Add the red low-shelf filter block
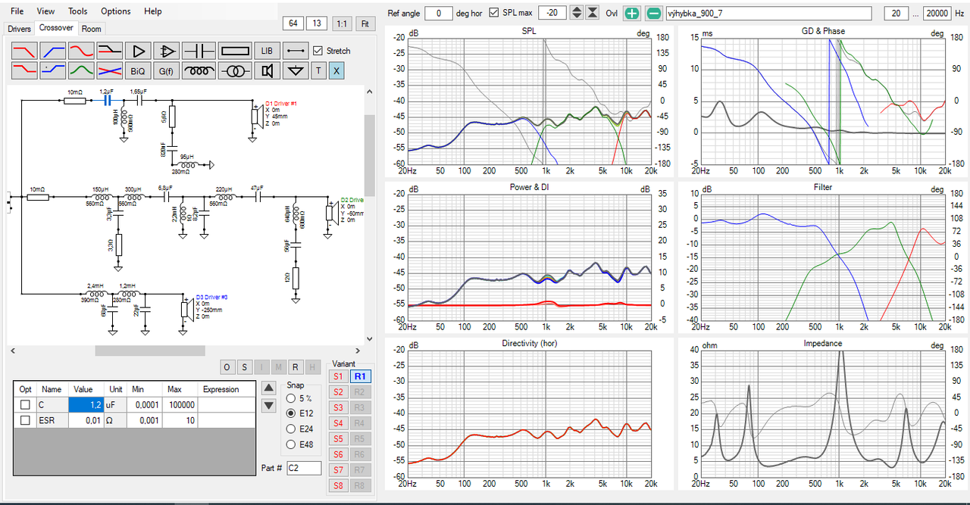The width and height of the screenshot is (970, 505). point(23,70)
